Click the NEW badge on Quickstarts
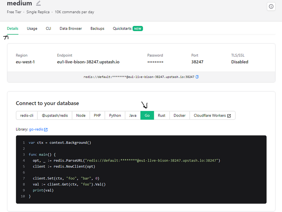The height and width of the screenshot is (212, 282). tap(137, 29)
